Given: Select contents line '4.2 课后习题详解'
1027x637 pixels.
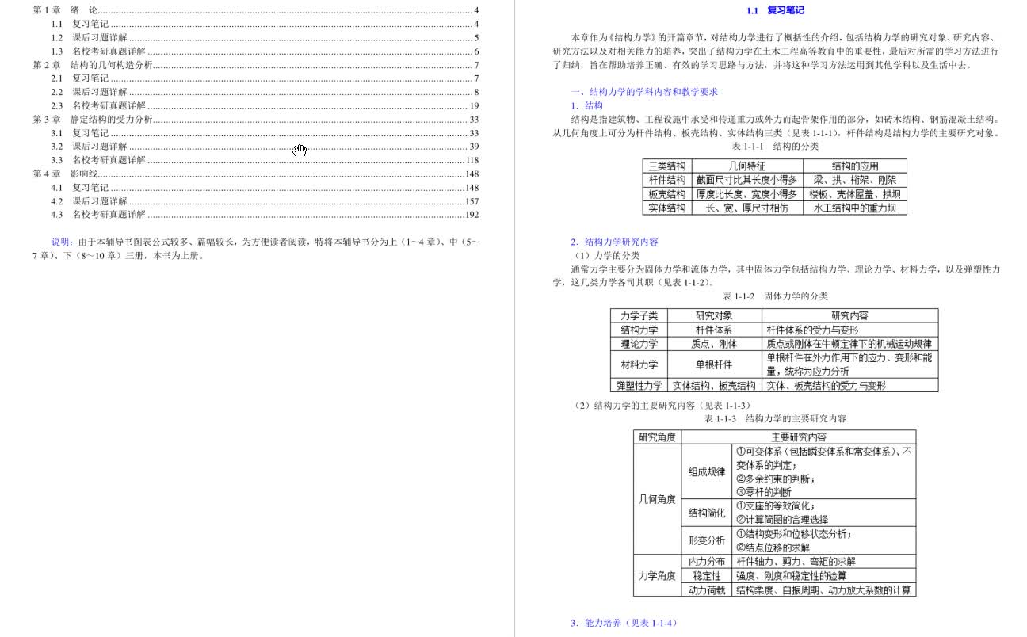Looking at the screenshot, I should click(265, 201).
